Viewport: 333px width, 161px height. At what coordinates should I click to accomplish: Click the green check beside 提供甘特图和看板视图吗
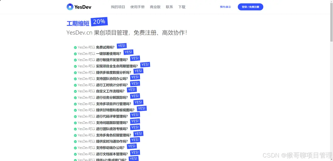pyautogui.click(x=75, y=110)
